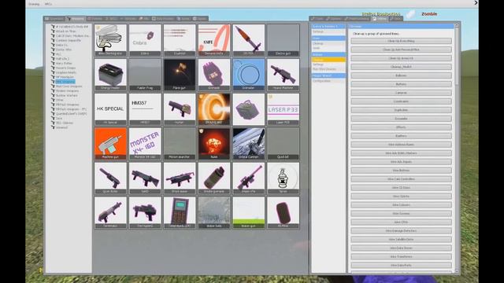Pick the Nuke weapon icon
This screenshot has height=283, width=504.
tap(214, 143)
